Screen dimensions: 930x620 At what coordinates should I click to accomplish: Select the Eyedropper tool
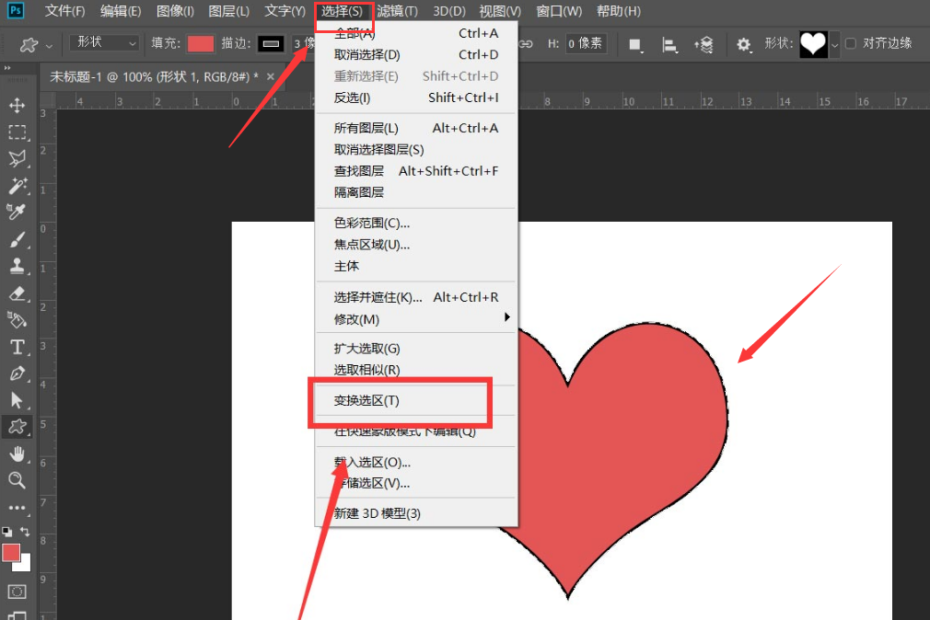(x=17, y=212)
